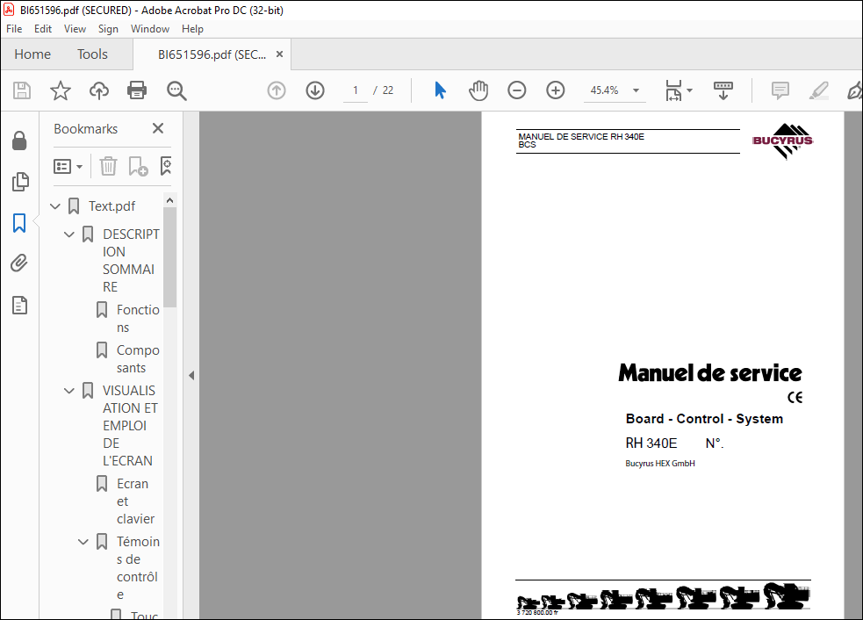Select the Text.pdf bookmark
Image resolution: width=863 pixels, height=620 pixels.
pyautogui.click(x=111, y=206)
